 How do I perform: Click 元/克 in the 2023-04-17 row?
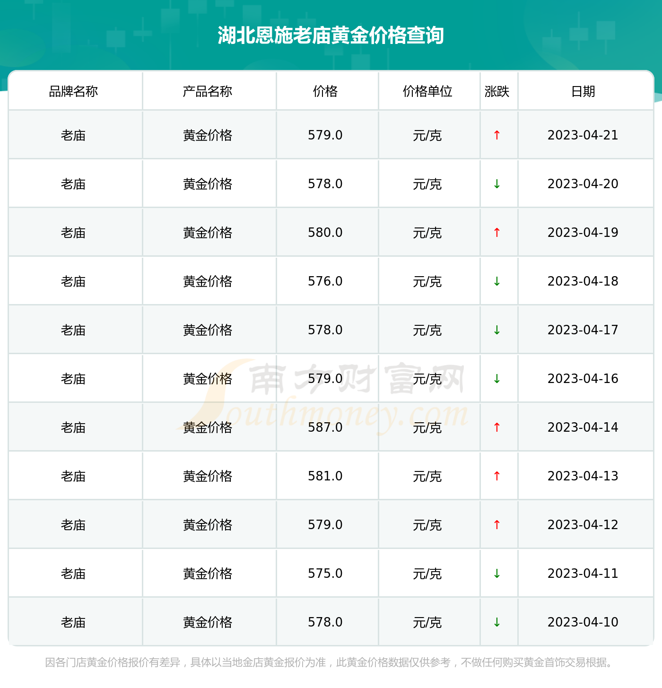[x=427, y=331]
